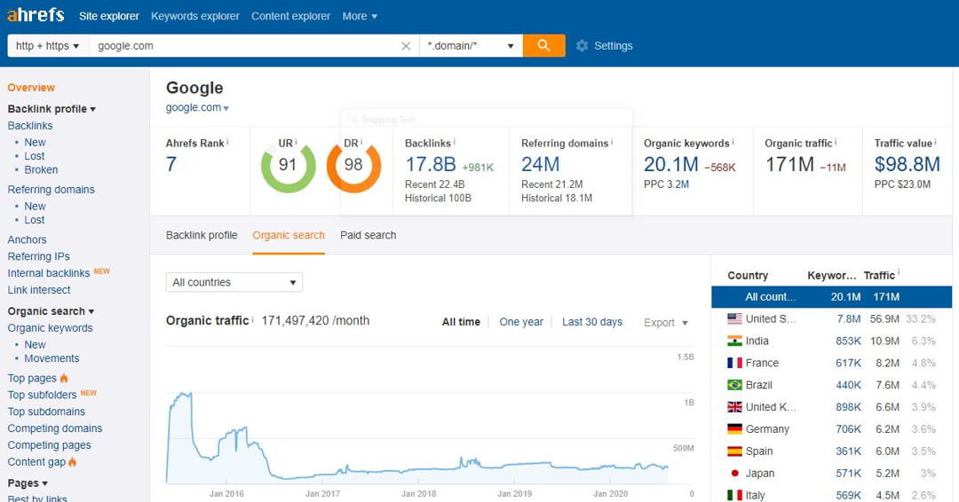Click the UR 91 green donut gauge
Image resolution: width=959 pixels, height=502 pixels.
288,166
